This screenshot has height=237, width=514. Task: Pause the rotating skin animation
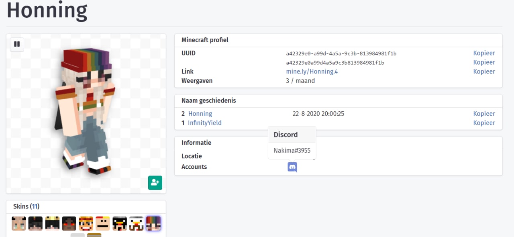click(x=17, y=45)
